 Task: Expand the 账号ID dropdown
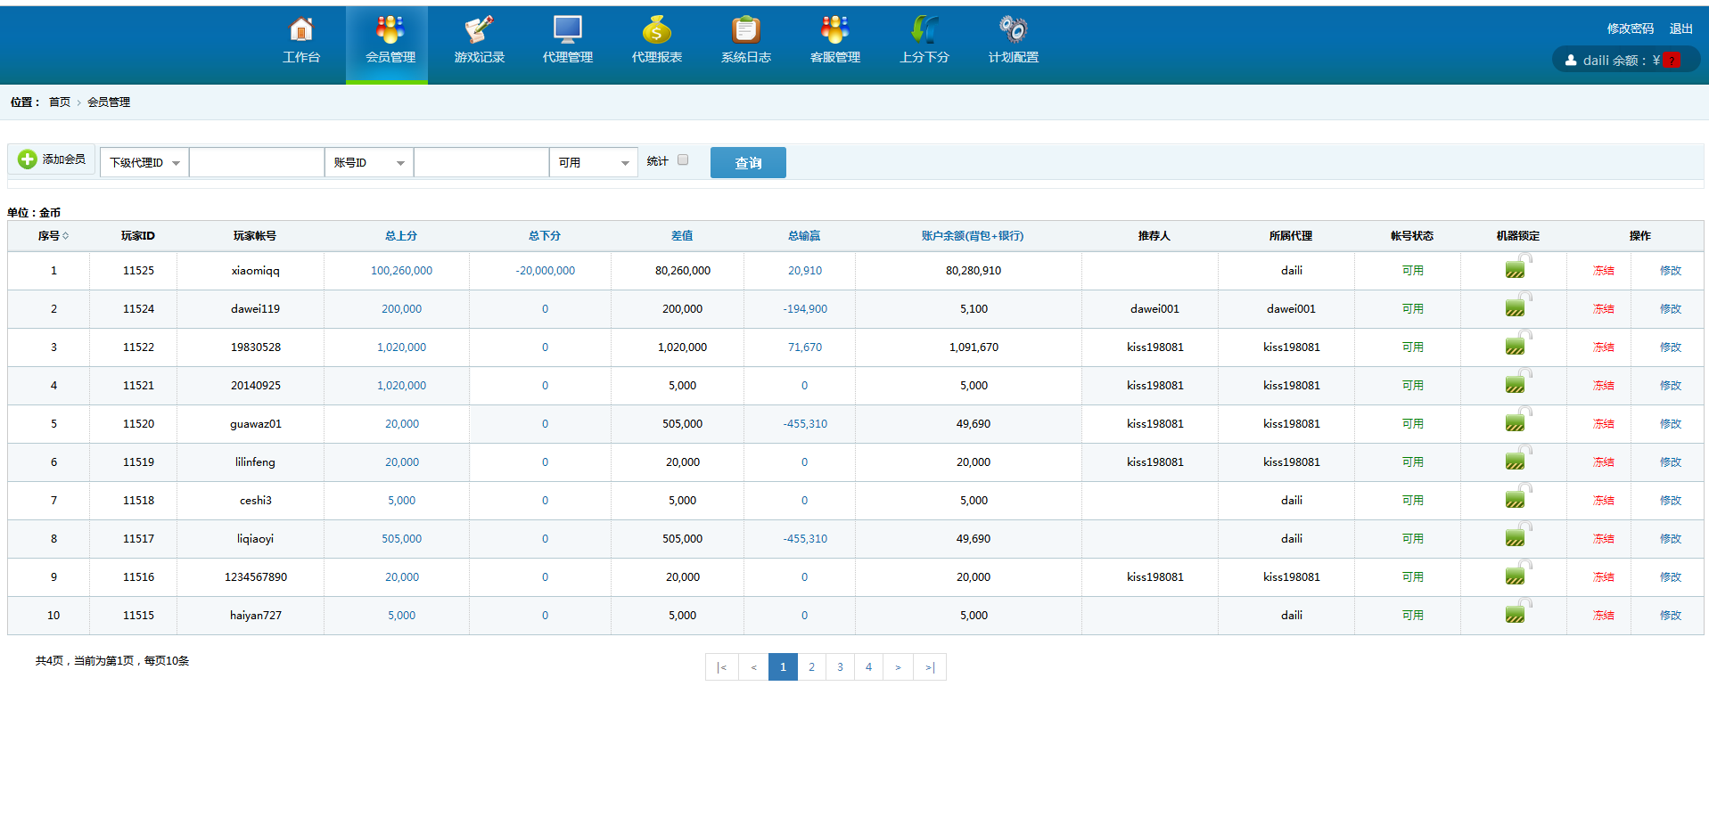click(x=369, y=163)
